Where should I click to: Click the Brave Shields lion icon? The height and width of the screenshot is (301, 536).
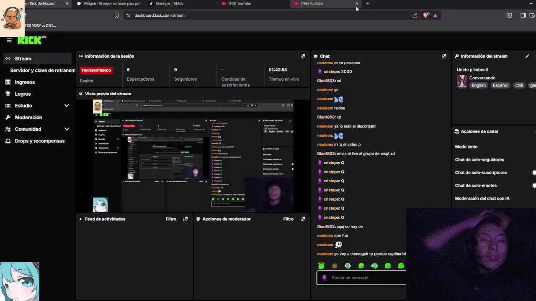(425, 15)
